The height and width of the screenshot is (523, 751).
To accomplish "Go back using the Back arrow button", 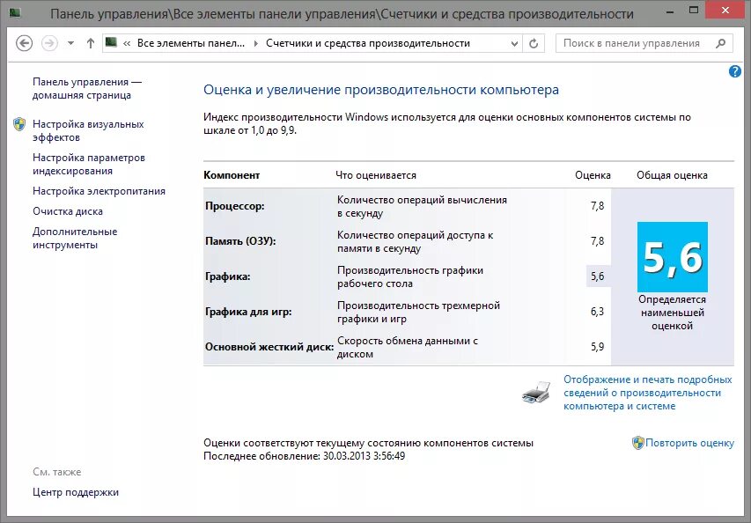I will [x=24, y=43].
